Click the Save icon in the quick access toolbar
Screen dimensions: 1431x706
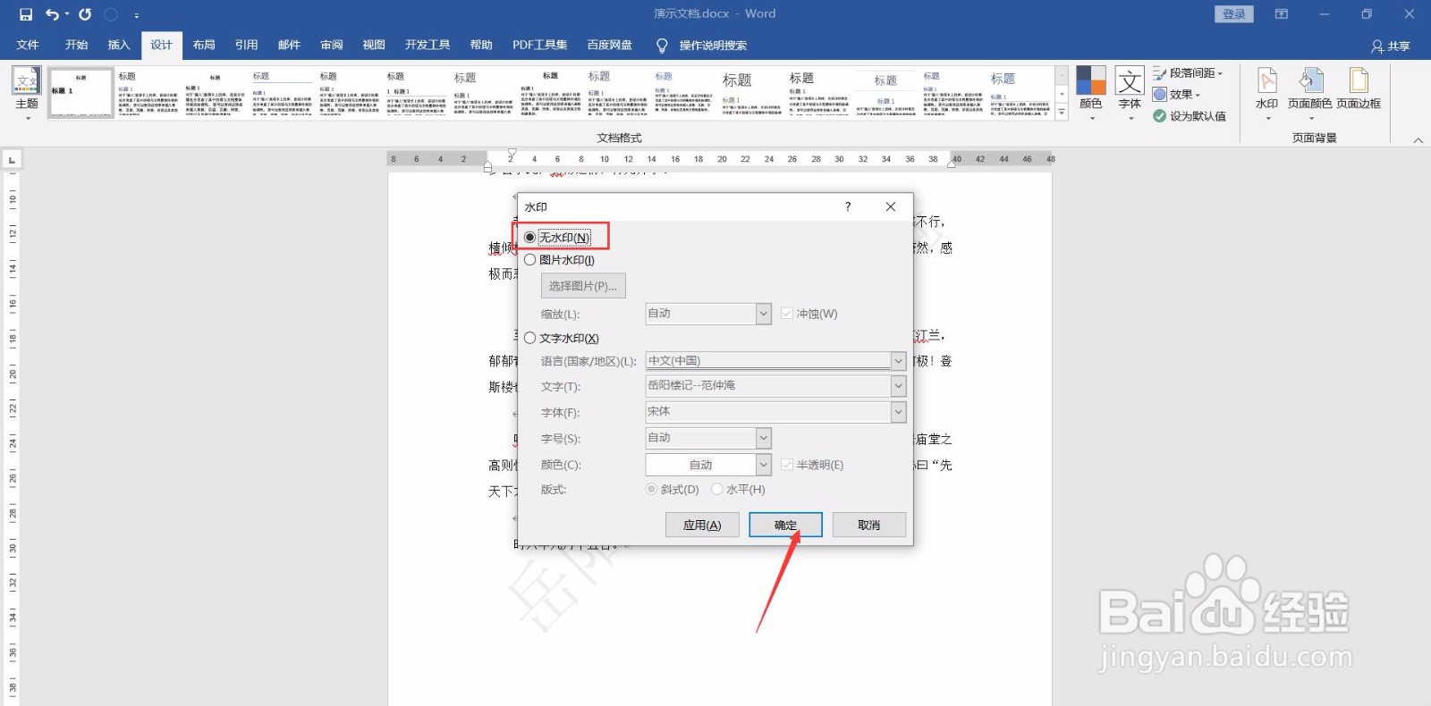pyautogui.click(x=26, y=14)
